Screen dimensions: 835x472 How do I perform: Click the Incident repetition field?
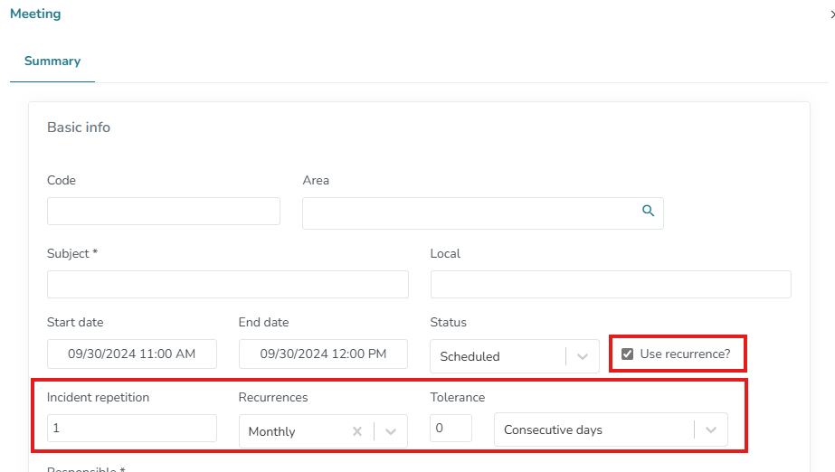[132, 429]
